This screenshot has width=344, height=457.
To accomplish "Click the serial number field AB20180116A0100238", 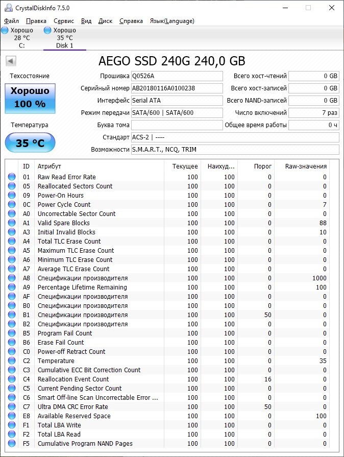I will [177, 88].
